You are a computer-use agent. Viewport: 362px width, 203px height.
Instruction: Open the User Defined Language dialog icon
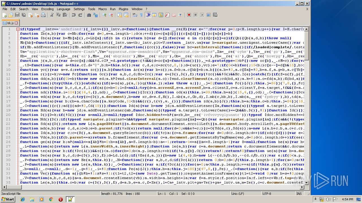(x=154, y=15)
